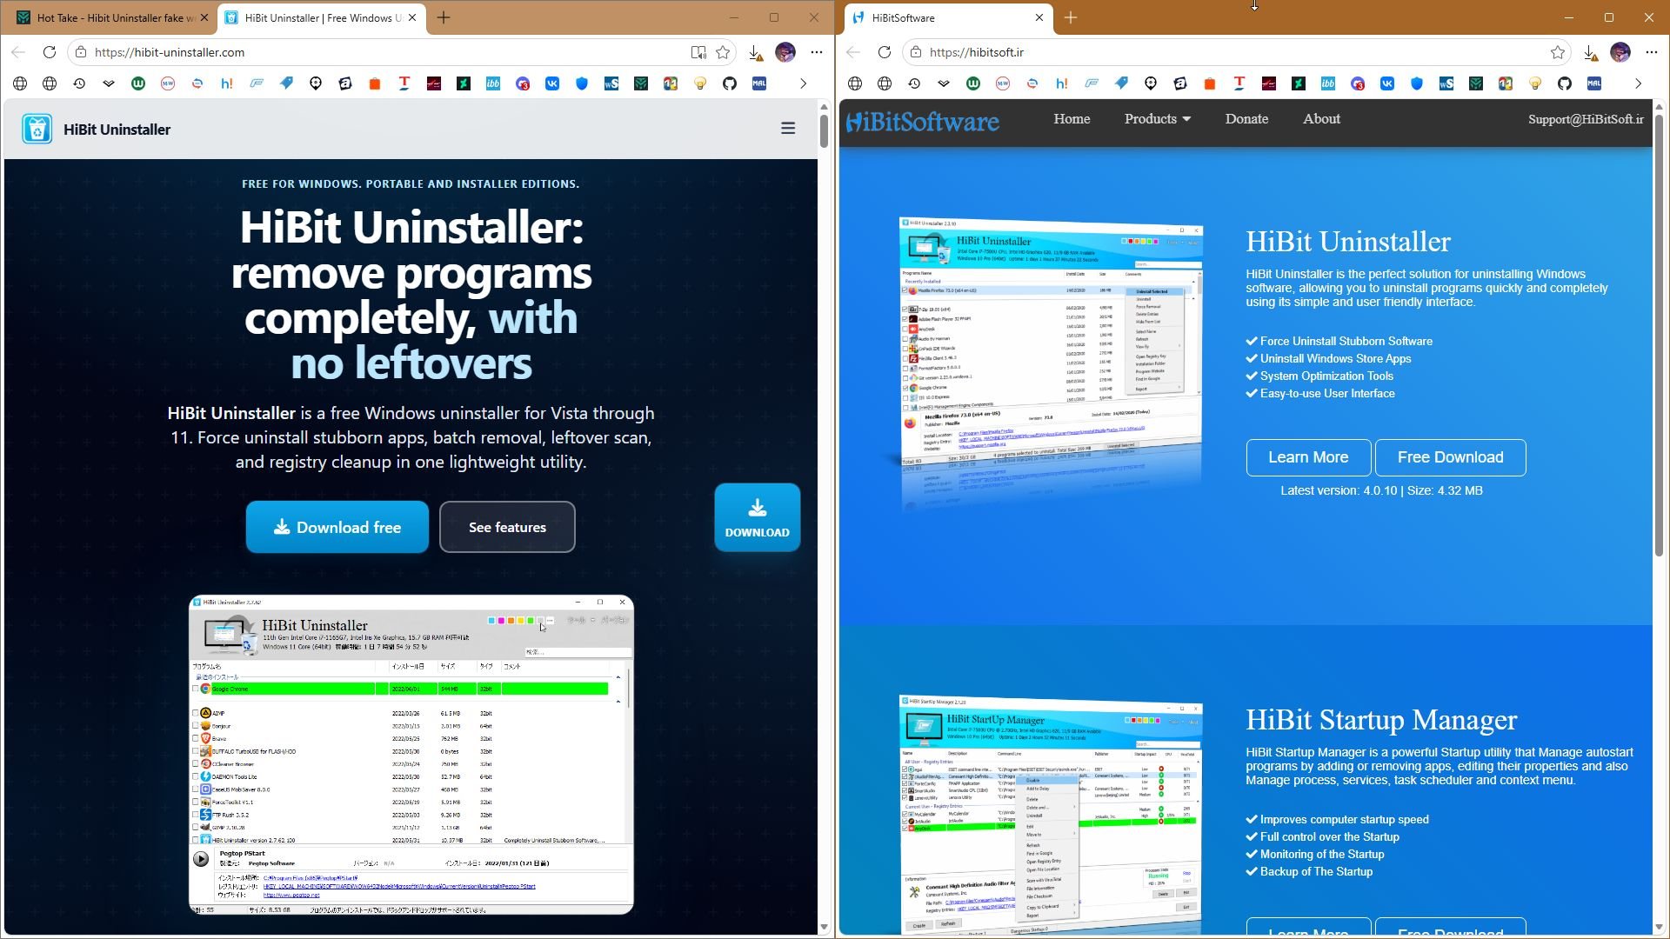
Task: Open a new tab in the hibitsoft.ir window
Action: click(1071, 17)
